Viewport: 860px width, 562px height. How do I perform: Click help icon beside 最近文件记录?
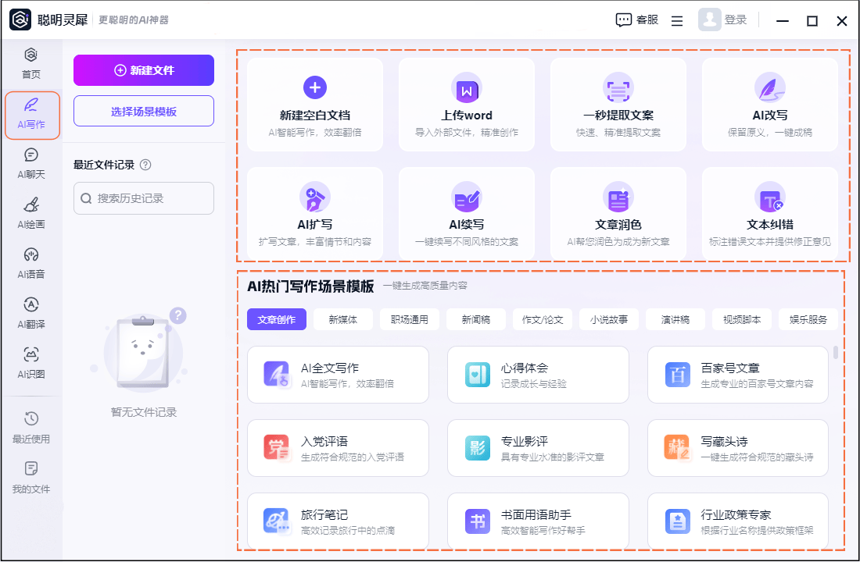click(145, 165)
